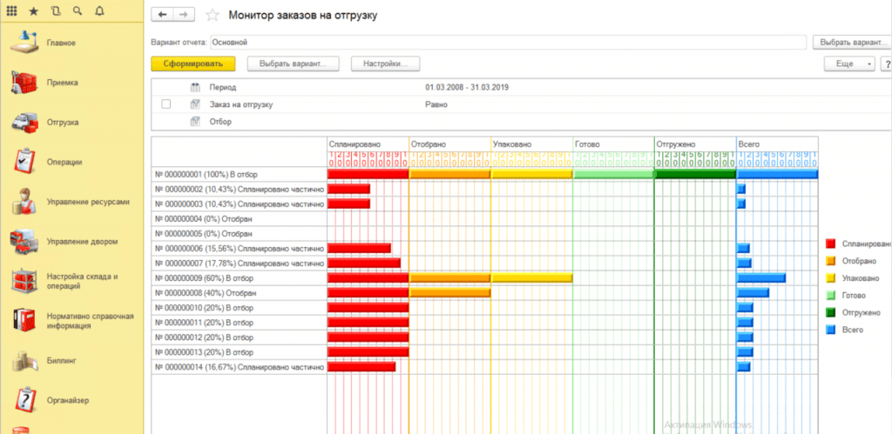Open Отгрузка section in sidebar
This screenshot has width=892, height=434.
(x=63, y=122)
